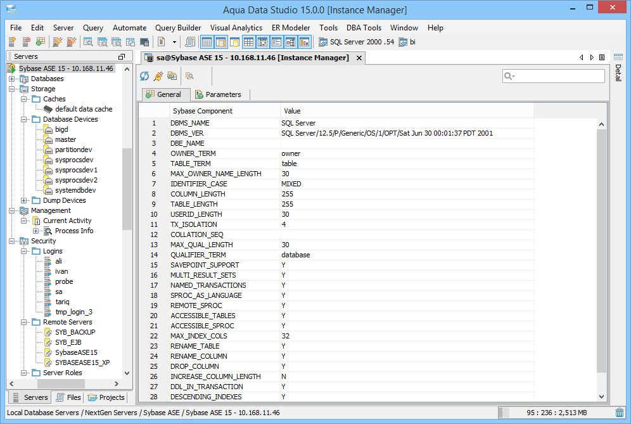The width and height of the screenshot is (631, 424).
Task: Toggle the second view layout button in toolbar
Action: (221, 41)
